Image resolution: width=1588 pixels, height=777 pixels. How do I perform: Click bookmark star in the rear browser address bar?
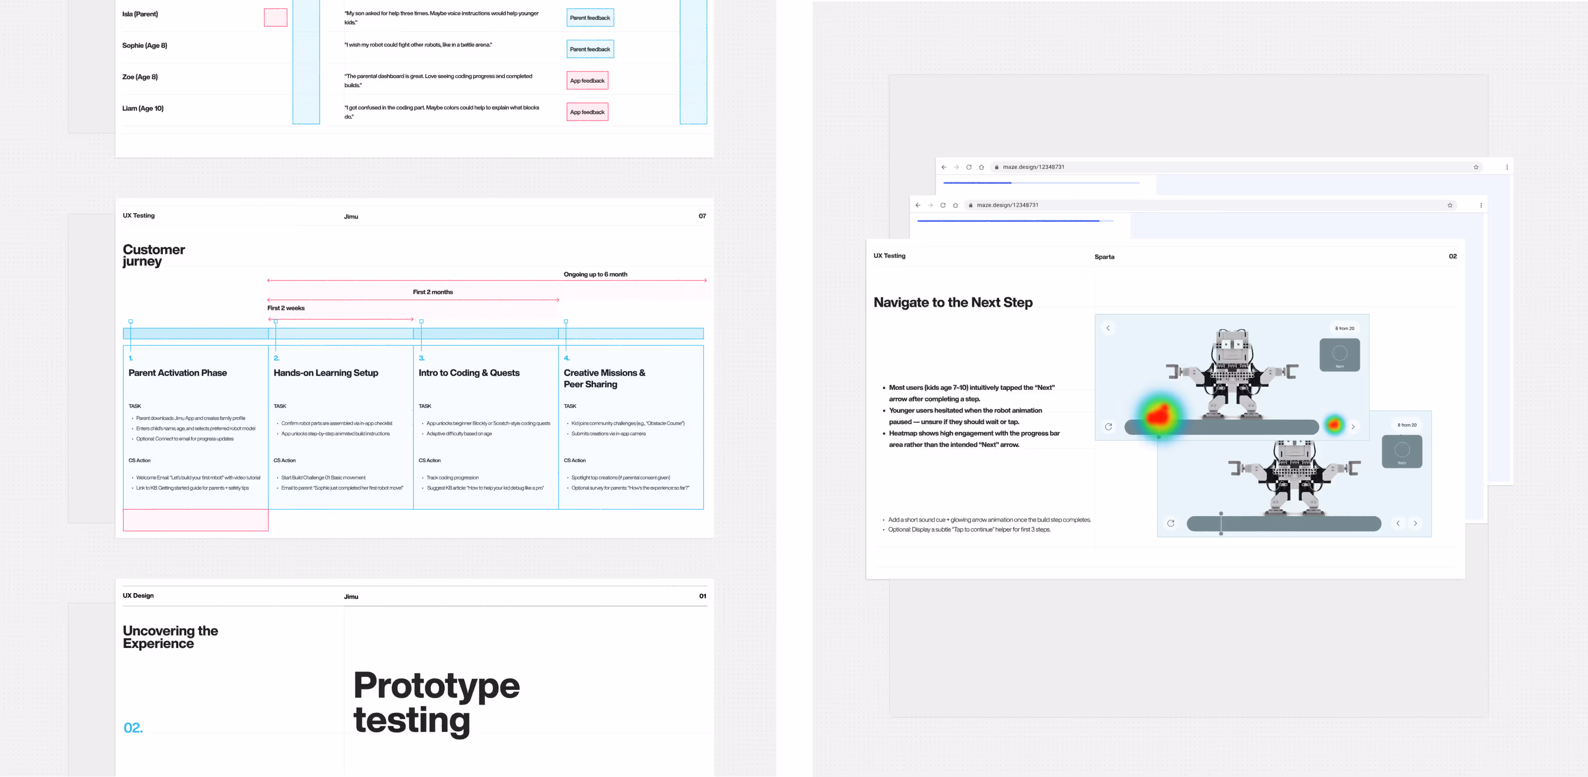pyautogui.click(x=1476, y=167)
